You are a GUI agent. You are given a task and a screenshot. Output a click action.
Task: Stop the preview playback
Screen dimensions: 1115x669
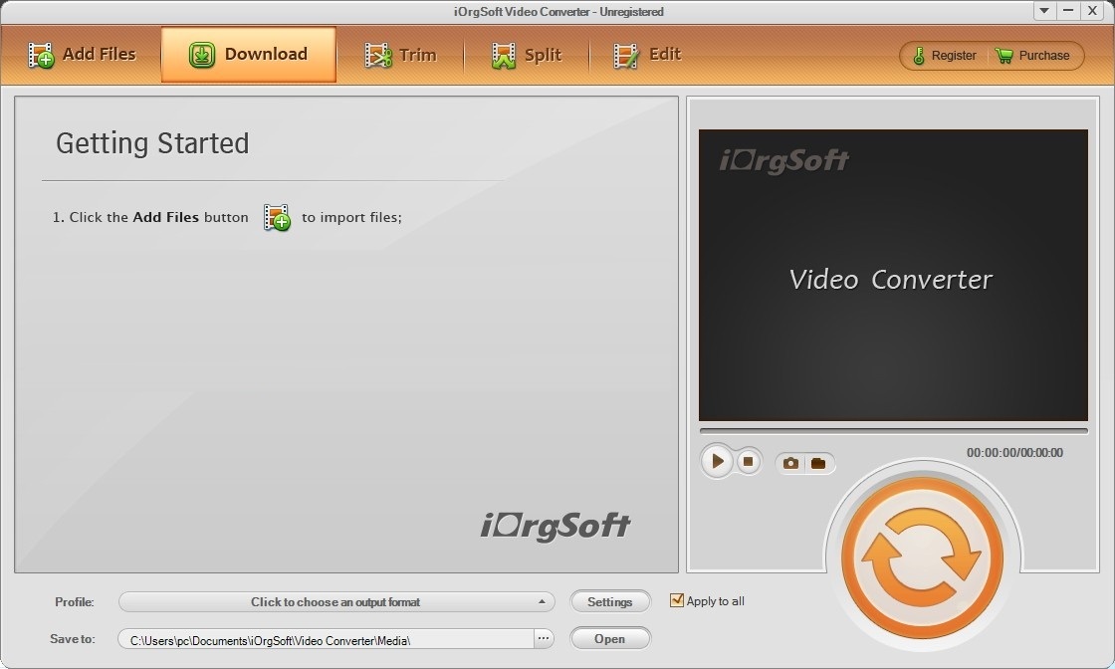(x=748, y=461)
